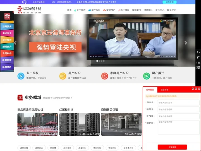
Task: Focus the 您的姓名 name input field
Action: click(x=178, y=102)
